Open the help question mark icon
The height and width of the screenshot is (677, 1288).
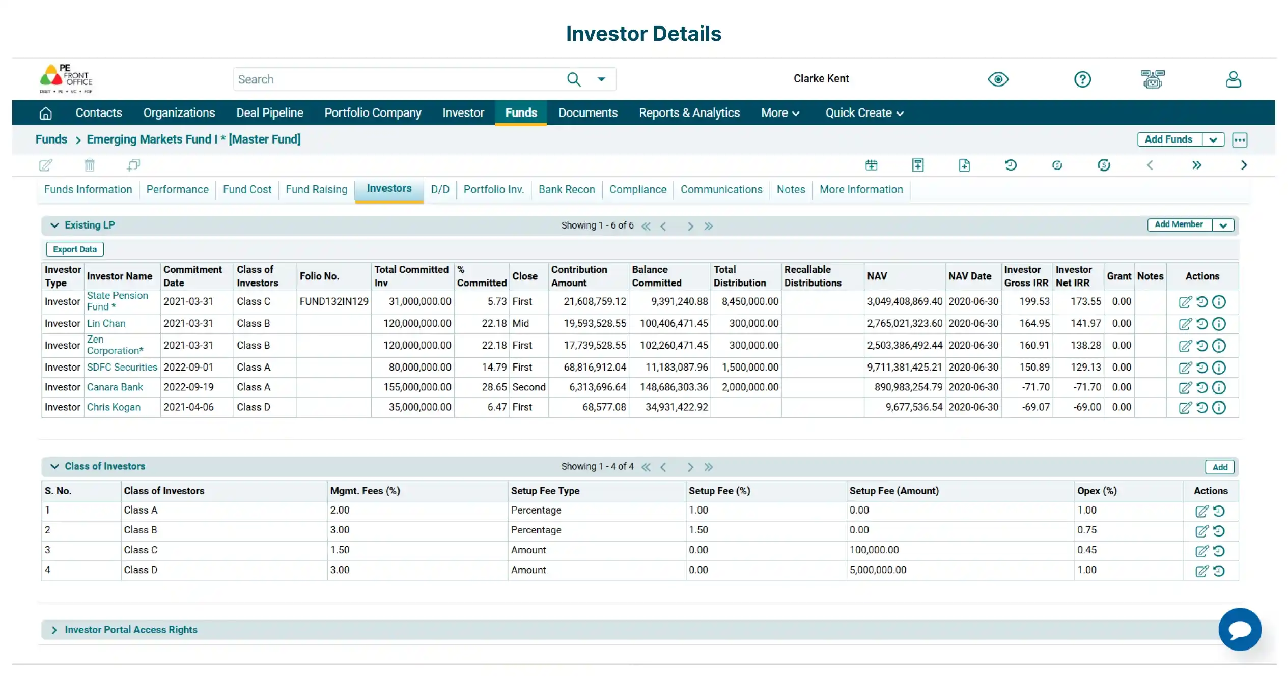(1082, 79)
